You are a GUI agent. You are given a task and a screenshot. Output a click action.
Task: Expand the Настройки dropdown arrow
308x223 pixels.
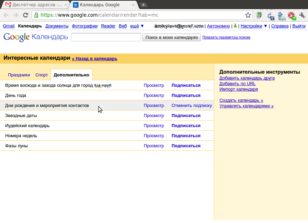(x=265, y=26)
